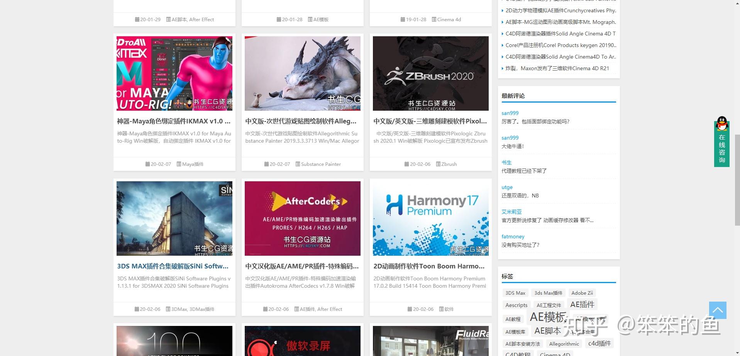Click the AfterCodecs article thumbnail
This screenshot has height=356, width=740.
click(x=302, y=218)
